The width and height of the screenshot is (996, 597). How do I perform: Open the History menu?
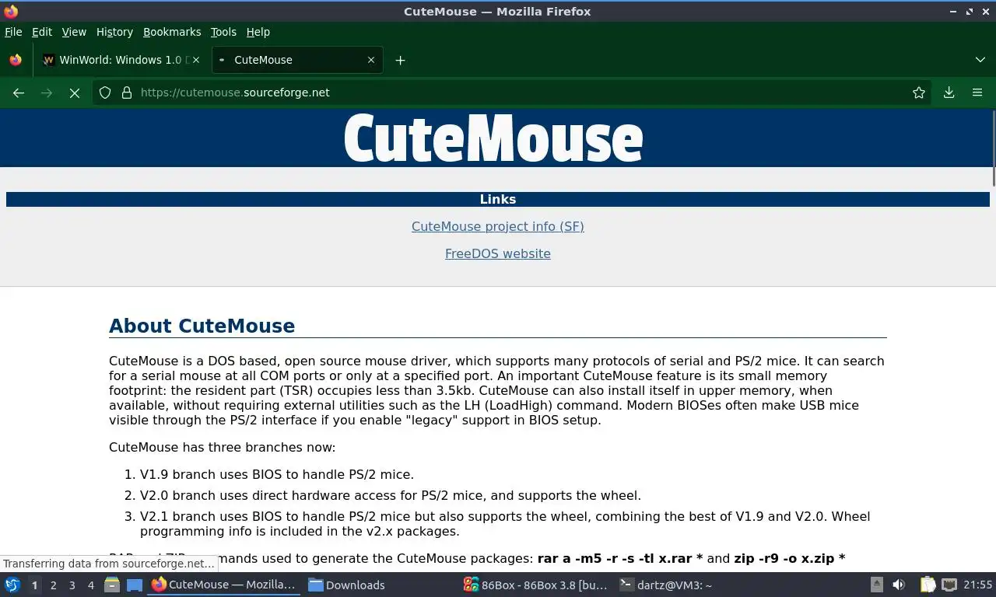(x=114, y=32)
